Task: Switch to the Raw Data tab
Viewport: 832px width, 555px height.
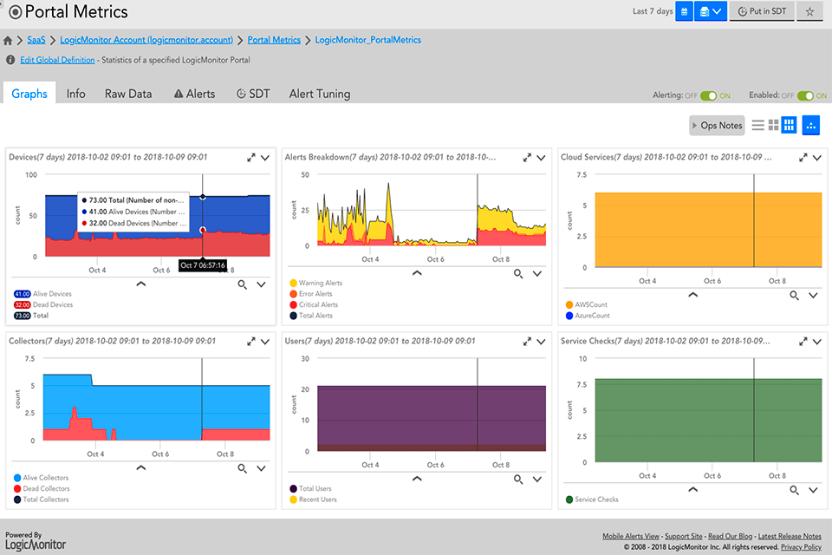Action: [x=128, y=94]
